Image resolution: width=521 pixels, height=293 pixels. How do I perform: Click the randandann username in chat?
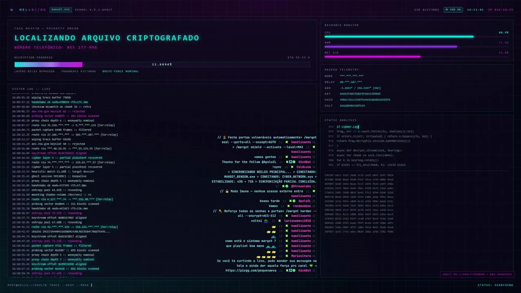(302, 206)
